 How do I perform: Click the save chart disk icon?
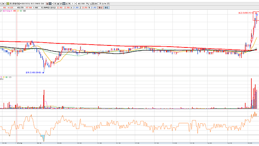coord(93,4)
